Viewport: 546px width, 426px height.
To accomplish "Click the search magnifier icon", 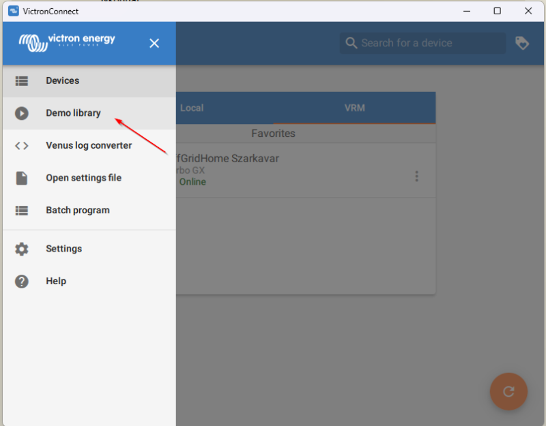I will coord(351,43).
